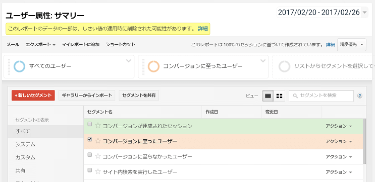Star the コンバージョンに至らなかったユーザー segment

(x=97, y=156)
